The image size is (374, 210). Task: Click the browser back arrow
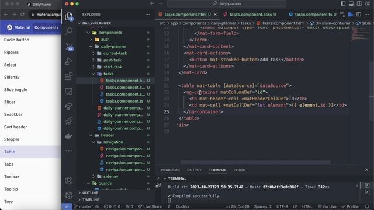(6, 15)
